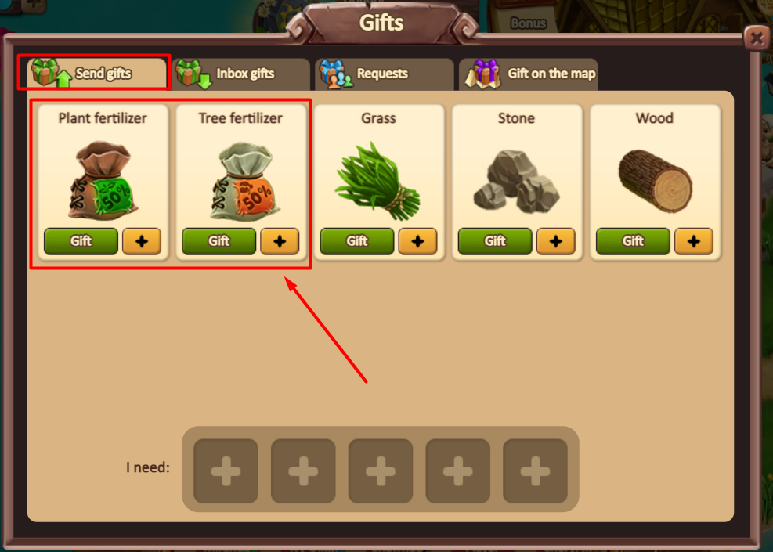Click the Tree fertilizer bag icon
The height and width of the screenshot is (552, 773).
245,182
